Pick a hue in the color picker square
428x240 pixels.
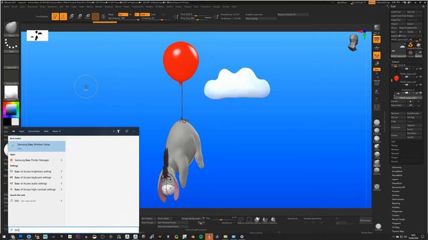(x=11, y=109)
